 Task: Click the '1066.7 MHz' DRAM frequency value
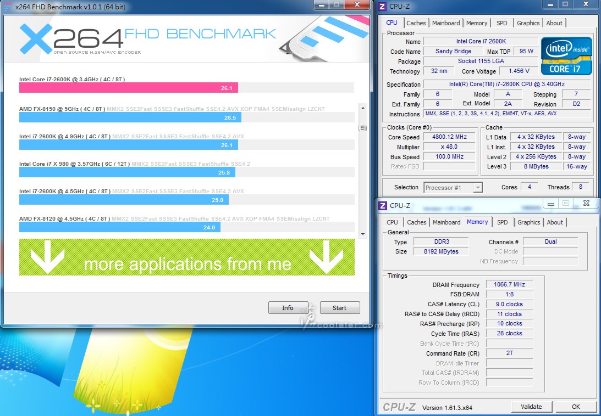[509, 285]
